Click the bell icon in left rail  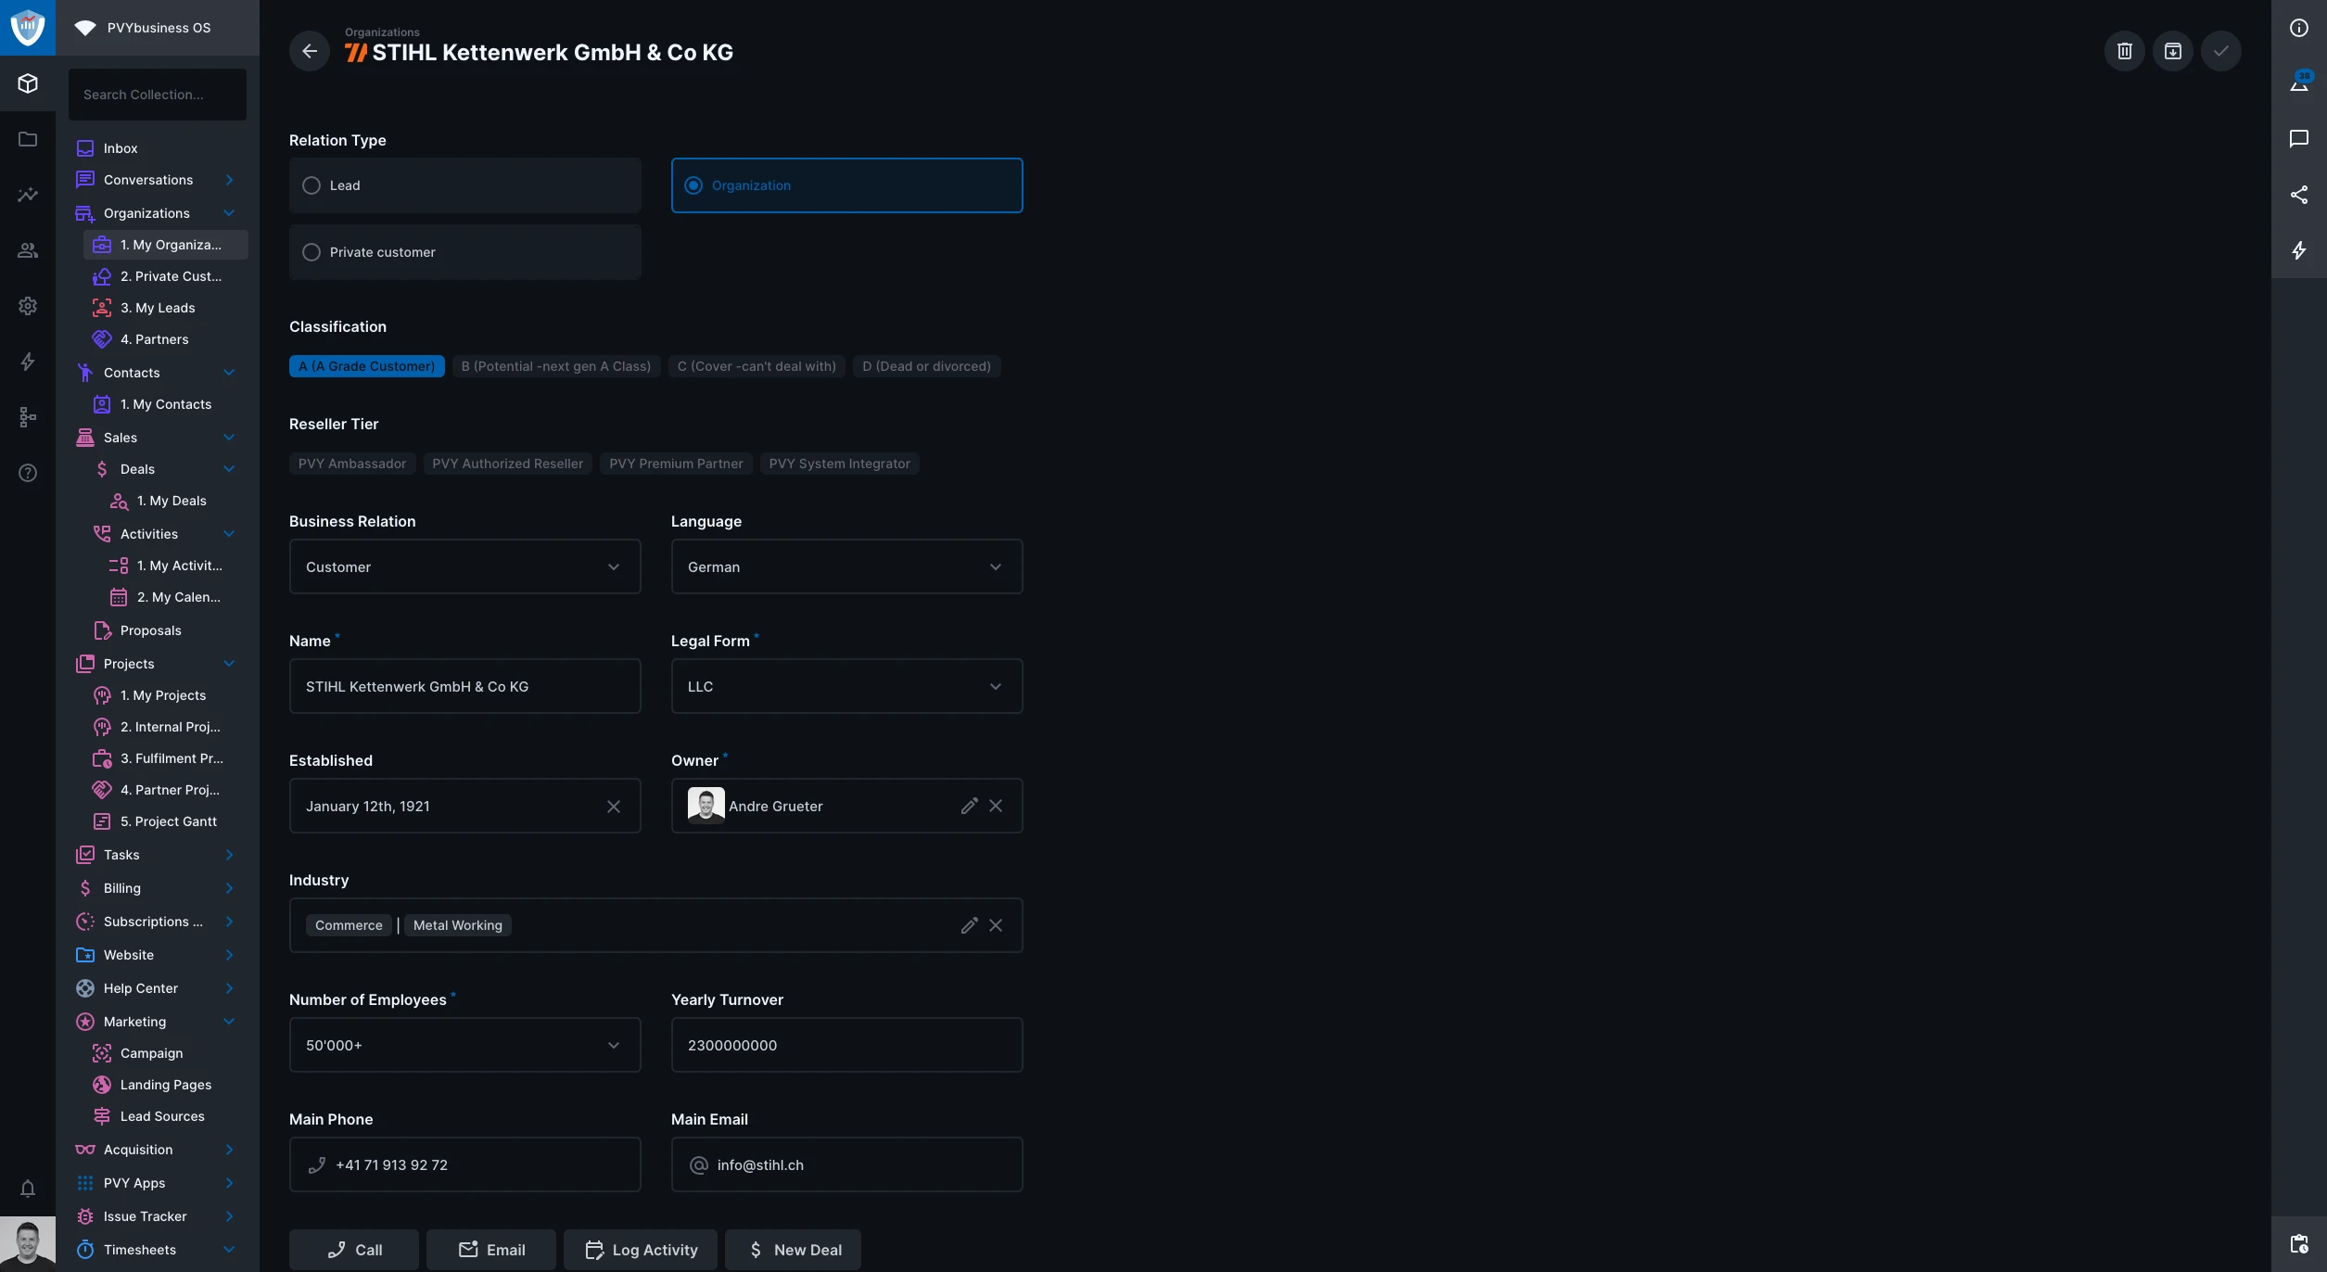(28, 1189)
